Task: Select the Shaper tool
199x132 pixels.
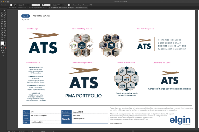Action: 2,22
